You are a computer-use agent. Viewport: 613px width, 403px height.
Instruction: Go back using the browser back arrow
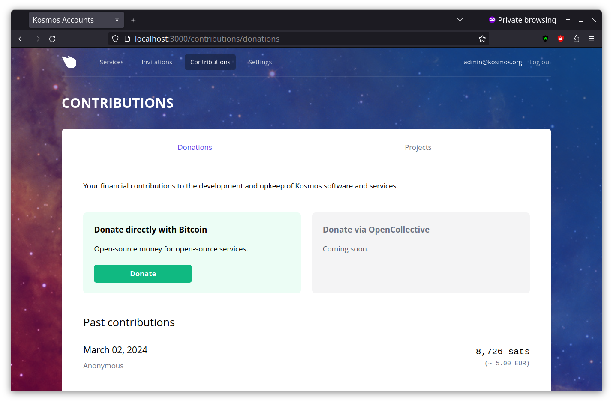(21, 39)
